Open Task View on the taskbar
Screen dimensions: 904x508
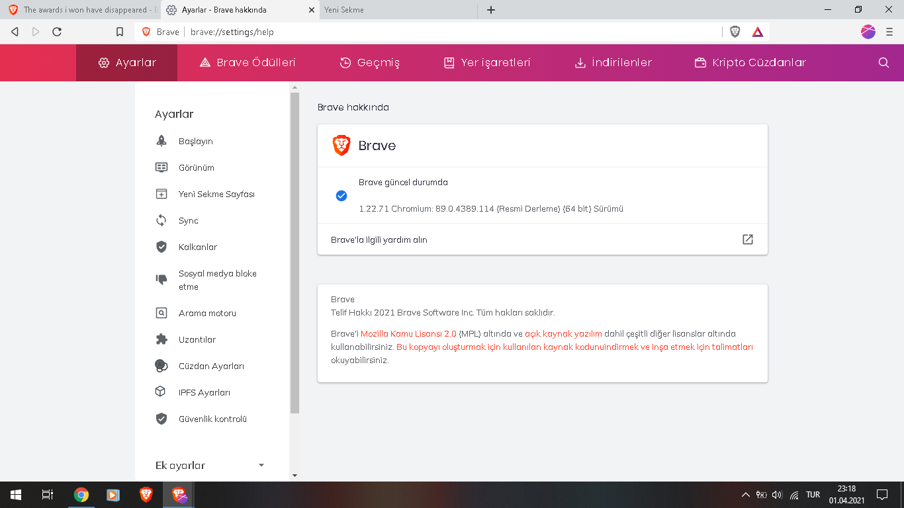pyautogui.click(x=48, y=495)
